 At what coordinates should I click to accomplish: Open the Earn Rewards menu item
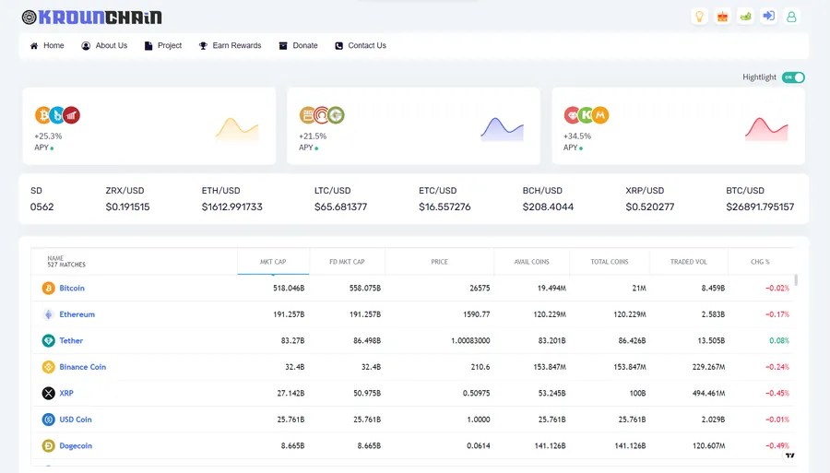coord(230,45)
